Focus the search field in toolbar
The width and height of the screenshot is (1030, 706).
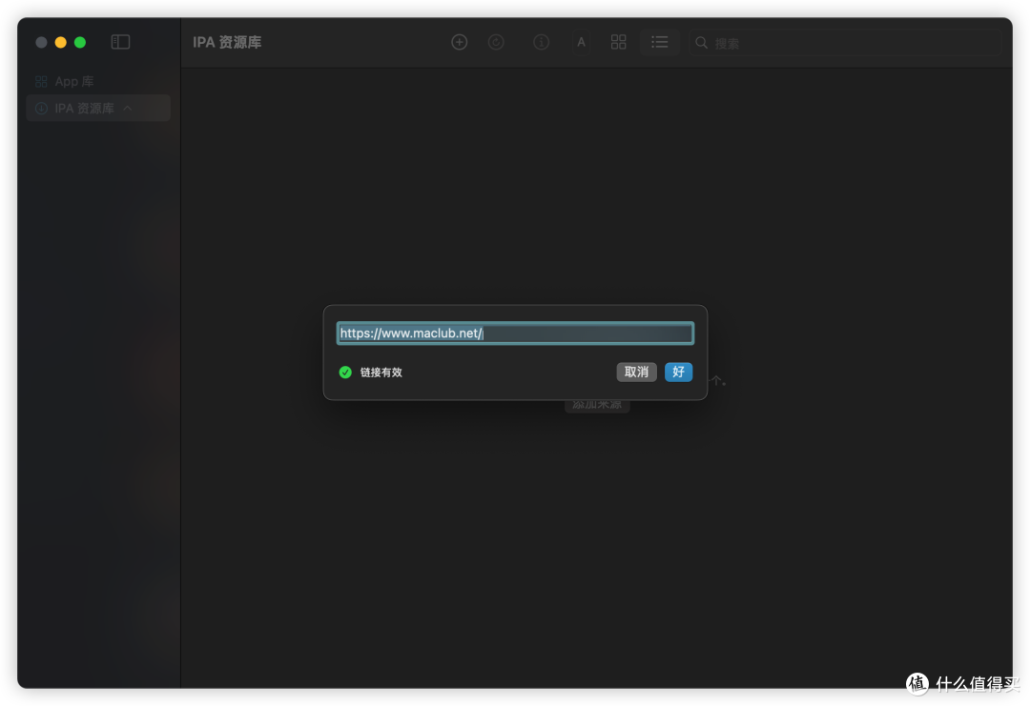click(845, 43)
